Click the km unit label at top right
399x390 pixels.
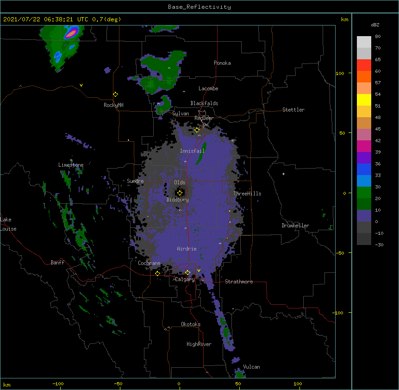click(345, 19)
